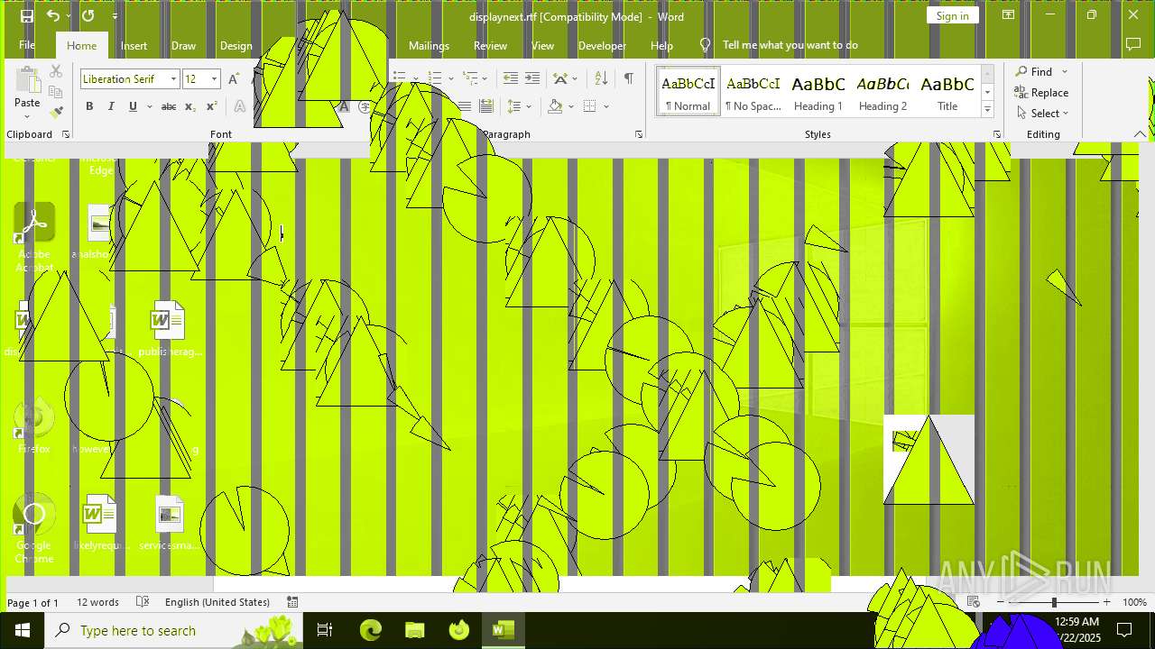Open the Help tab
This screenshot has width=1155, height=649.
(x=661, y=45)
